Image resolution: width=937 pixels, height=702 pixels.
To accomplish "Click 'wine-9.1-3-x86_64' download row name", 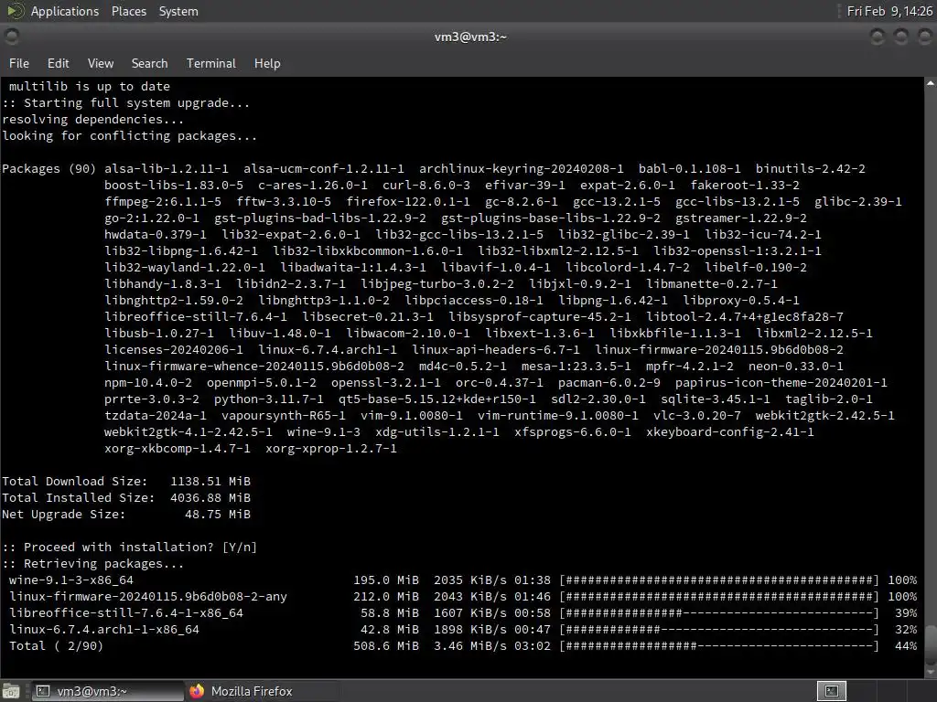I will pyautogui.click(x=71, y=580).
